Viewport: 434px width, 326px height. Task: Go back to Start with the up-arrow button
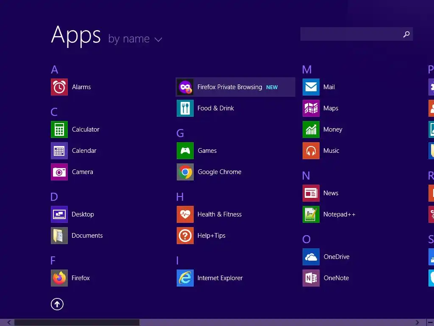click(x=57, y=304)
